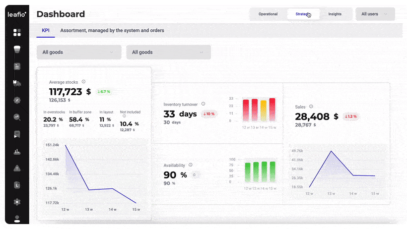Click info icon beside Inventory turnover
Image resolution: width=407 pixels, height=229 pixels.
(203, 104)
